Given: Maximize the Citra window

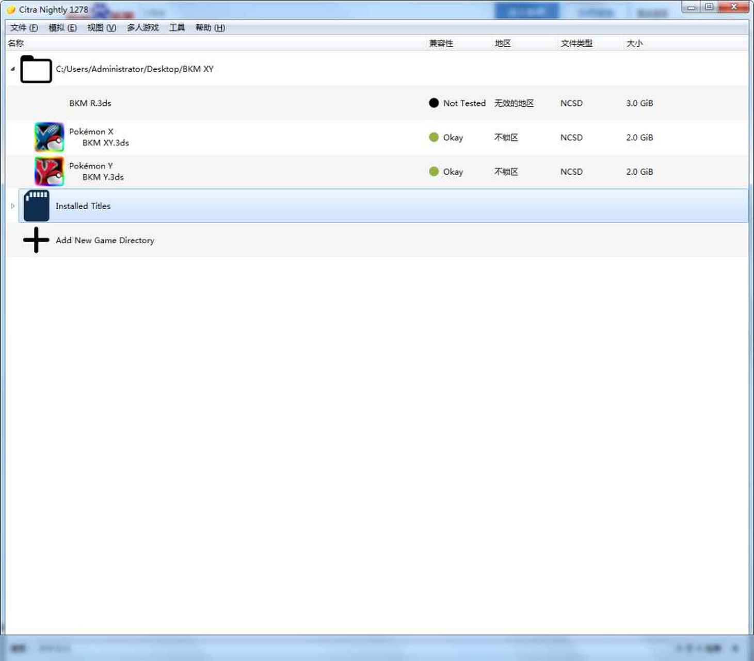Looking at the screenshot, I should click(709, 7).
